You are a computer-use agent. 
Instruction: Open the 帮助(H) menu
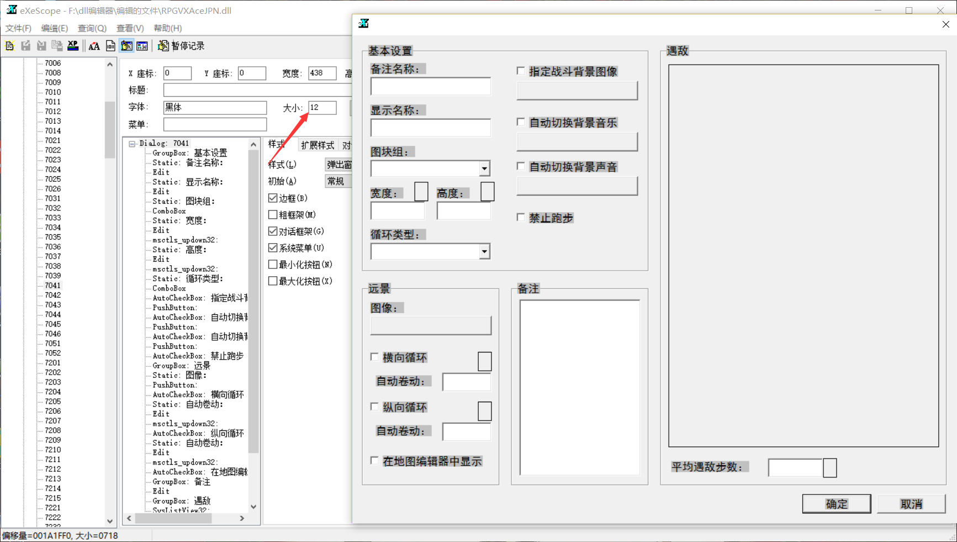point(167,28)
